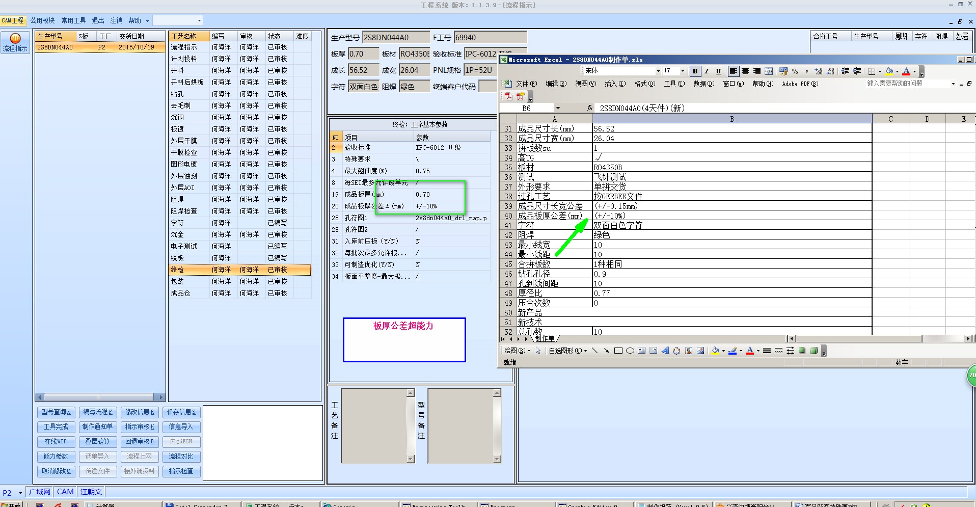Click the first Adobe PDF convert icon

[508, 96]
